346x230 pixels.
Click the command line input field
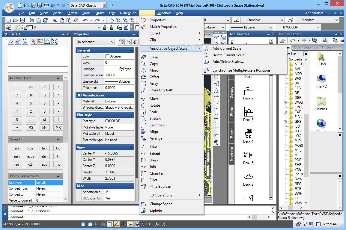(x=127, y=217)
